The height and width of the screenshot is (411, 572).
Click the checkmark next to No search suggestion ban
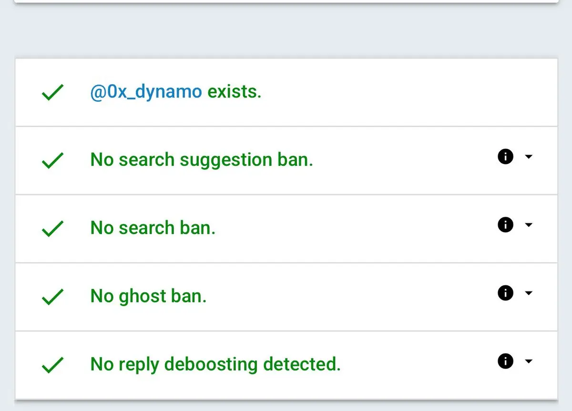pos(52,161)
